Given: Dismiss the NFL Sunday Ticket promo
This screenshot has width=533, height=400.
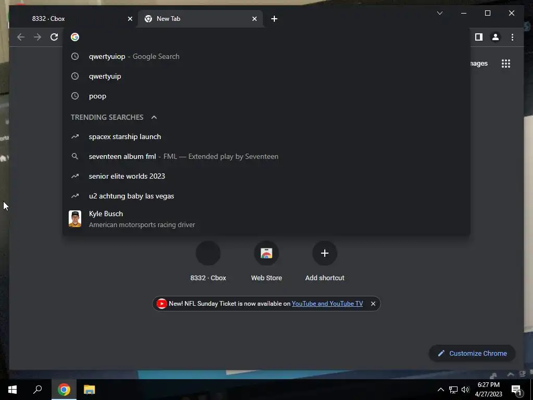Looking at the screenshot, I should tap(373, 304).
